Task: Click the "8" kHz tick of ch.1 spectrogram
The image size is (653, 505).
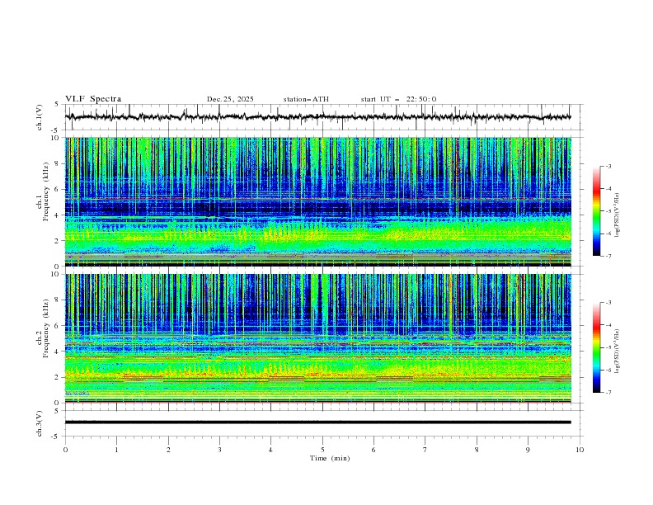Action: point(59,163)
